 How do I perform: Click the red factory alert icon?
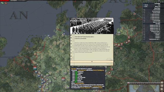click(6, 3)
